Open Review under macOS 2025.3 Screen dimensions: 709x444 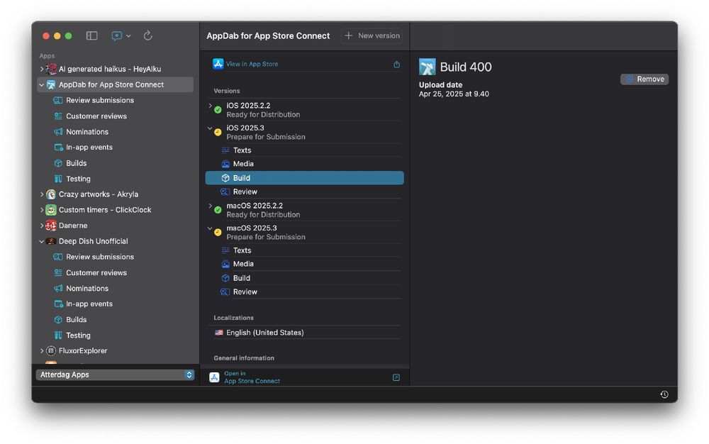304,292
